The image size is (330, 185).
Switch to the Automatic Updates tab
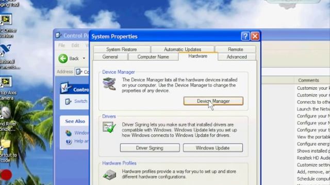[183, 49]
